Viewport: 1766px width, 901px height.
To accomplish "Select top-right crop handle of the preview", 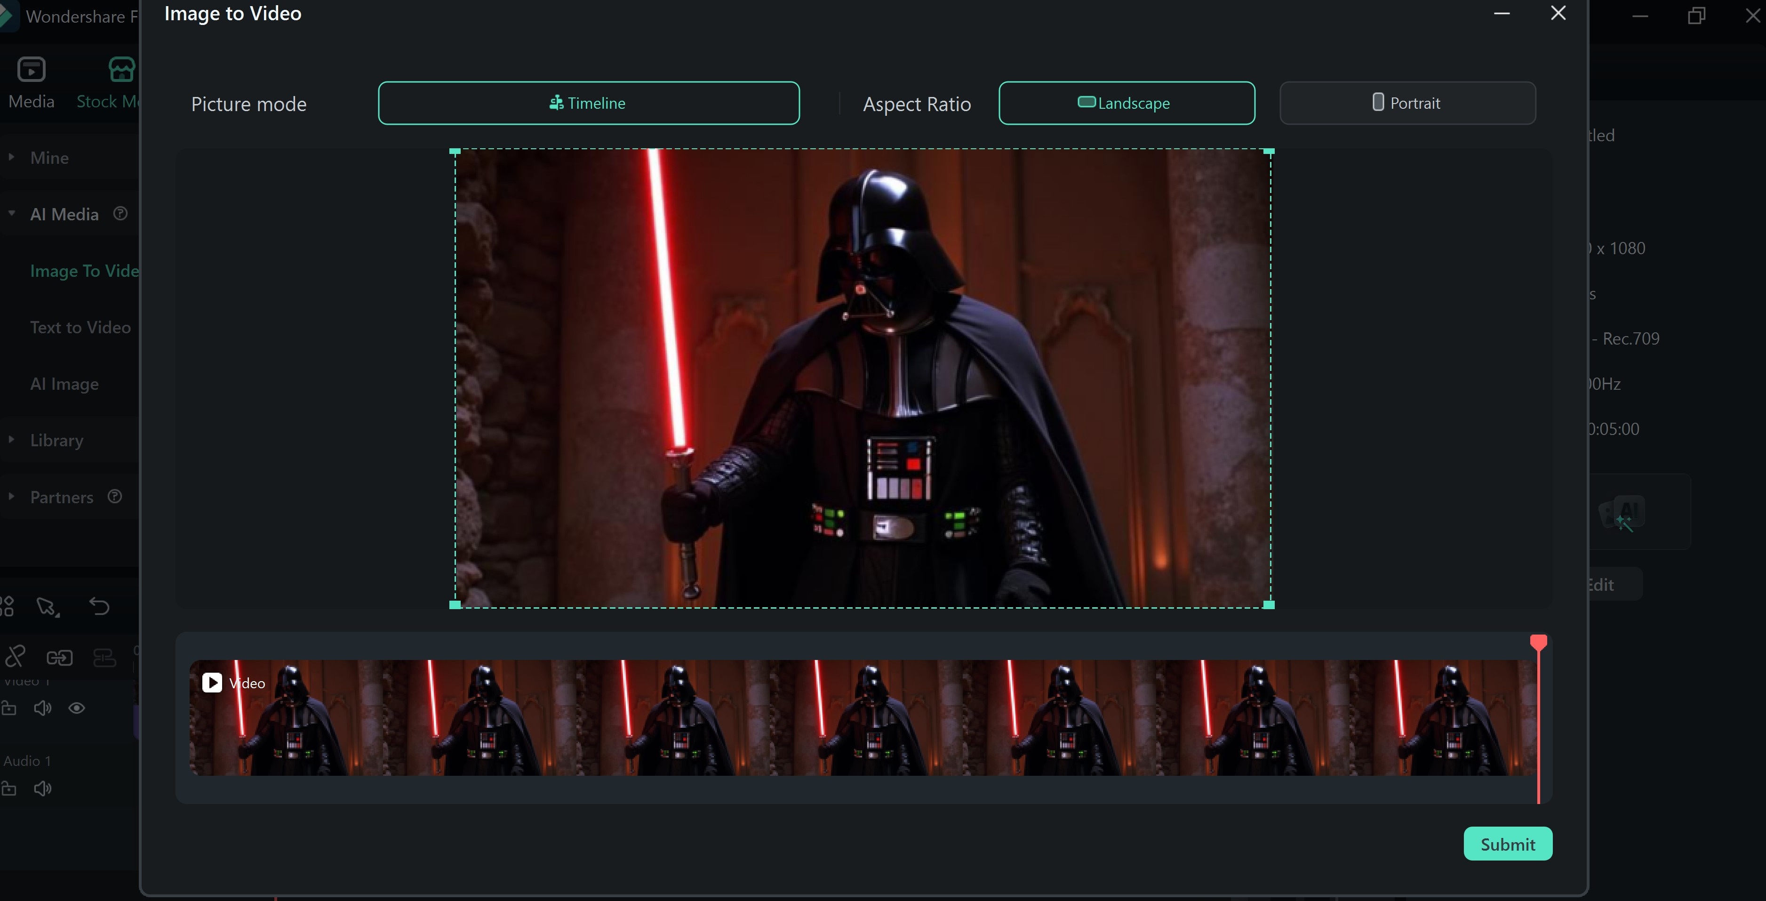I will (x=1269, y=151).
